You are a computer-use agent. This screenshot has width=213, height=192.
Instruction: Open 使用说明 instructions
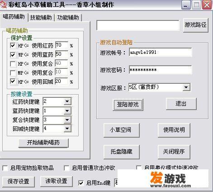pos(174,130)
